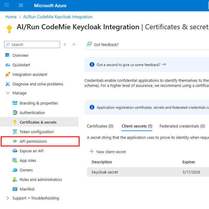Open the Owners page
The image size is (209, 209).
(x=26, y=170)
